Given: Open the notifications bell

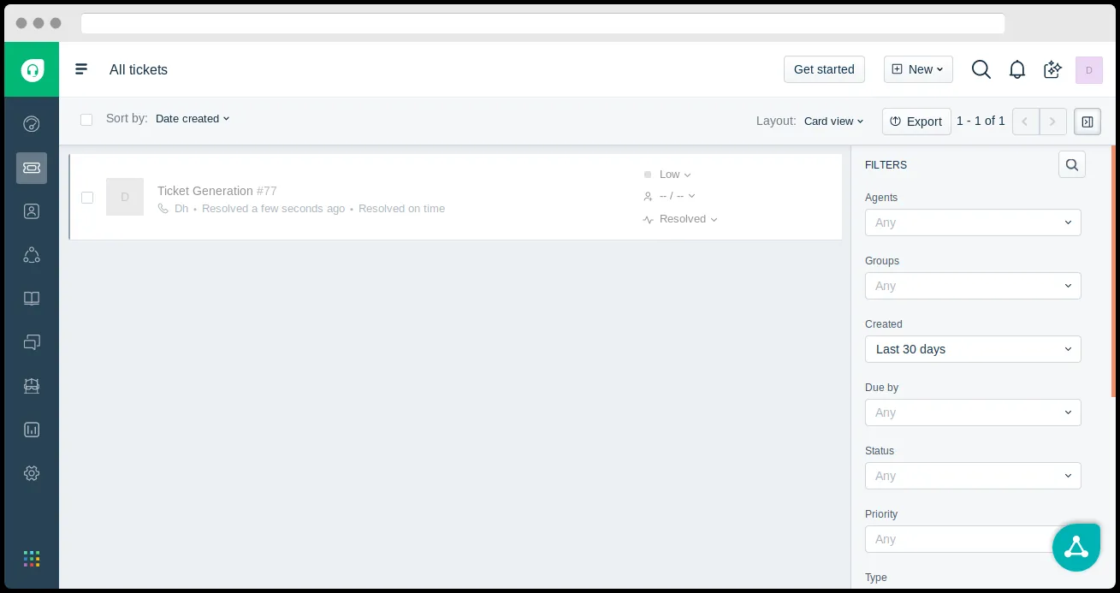Looking at the screenshot, I should (1017, 69).
